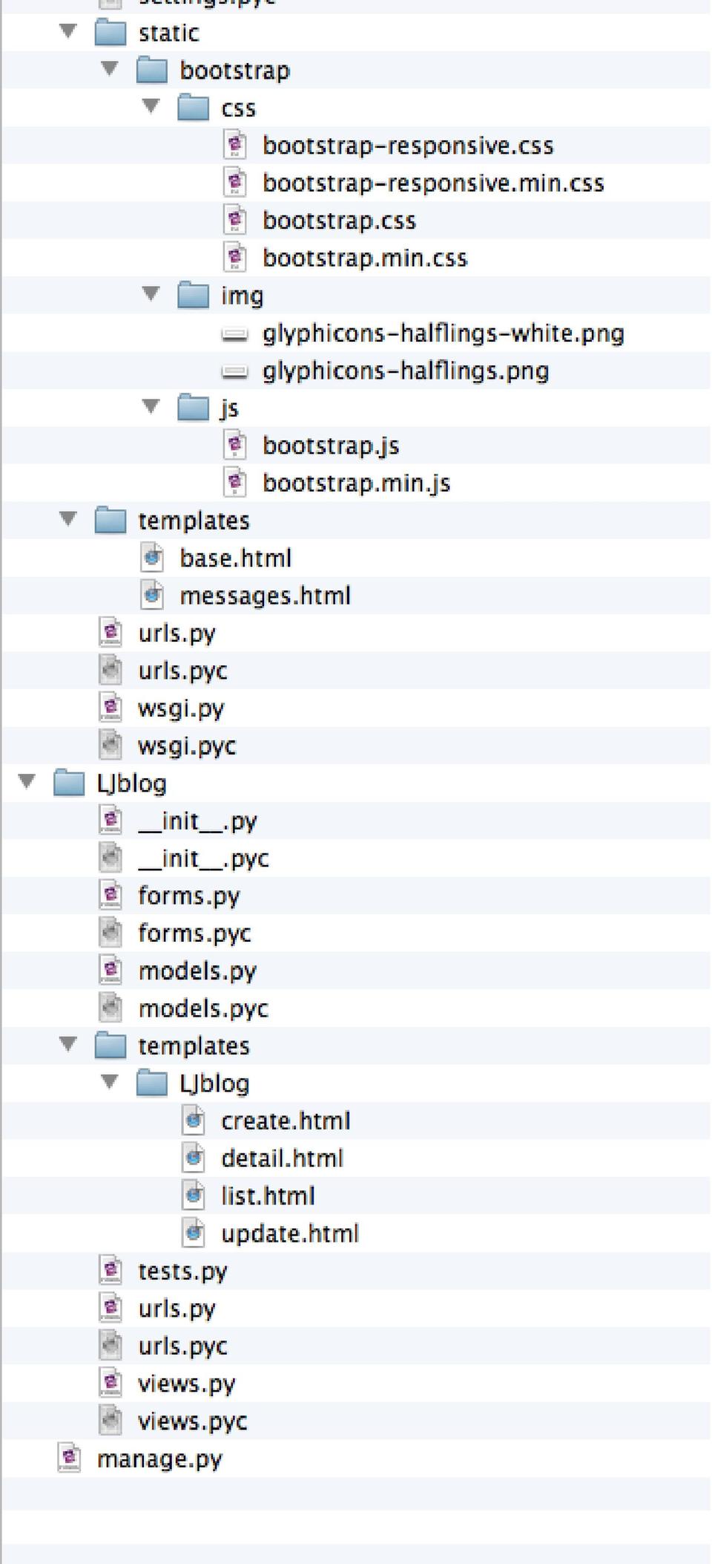The height and width of the screenshot is (1564, 712).
Task: Click the glyphicons-halflings-white.png image icon
Action: 235,335
